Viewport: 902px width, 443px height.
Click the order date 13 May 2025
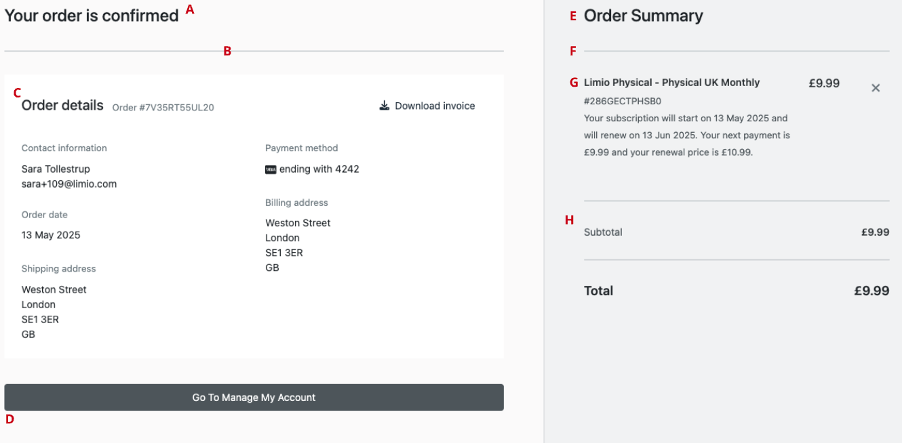[51, 235]
